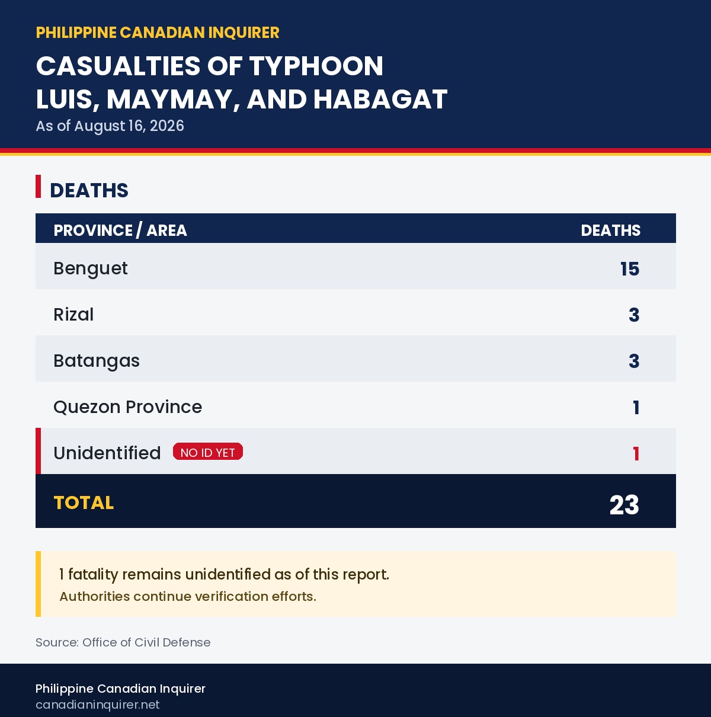The width and height of the screenshot is (711, 717).
Task: Select the TOTAL label in dark row
Action: coord(84,502)
